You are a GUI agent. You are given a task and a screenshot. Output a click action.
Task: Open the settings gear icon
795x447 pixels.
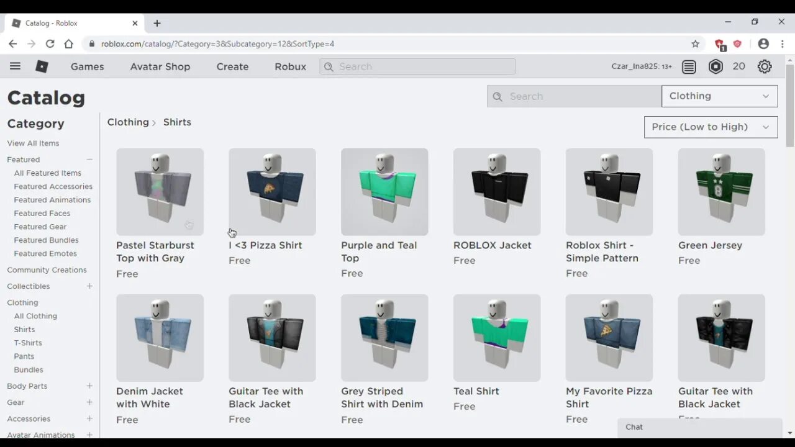point(765,66)
